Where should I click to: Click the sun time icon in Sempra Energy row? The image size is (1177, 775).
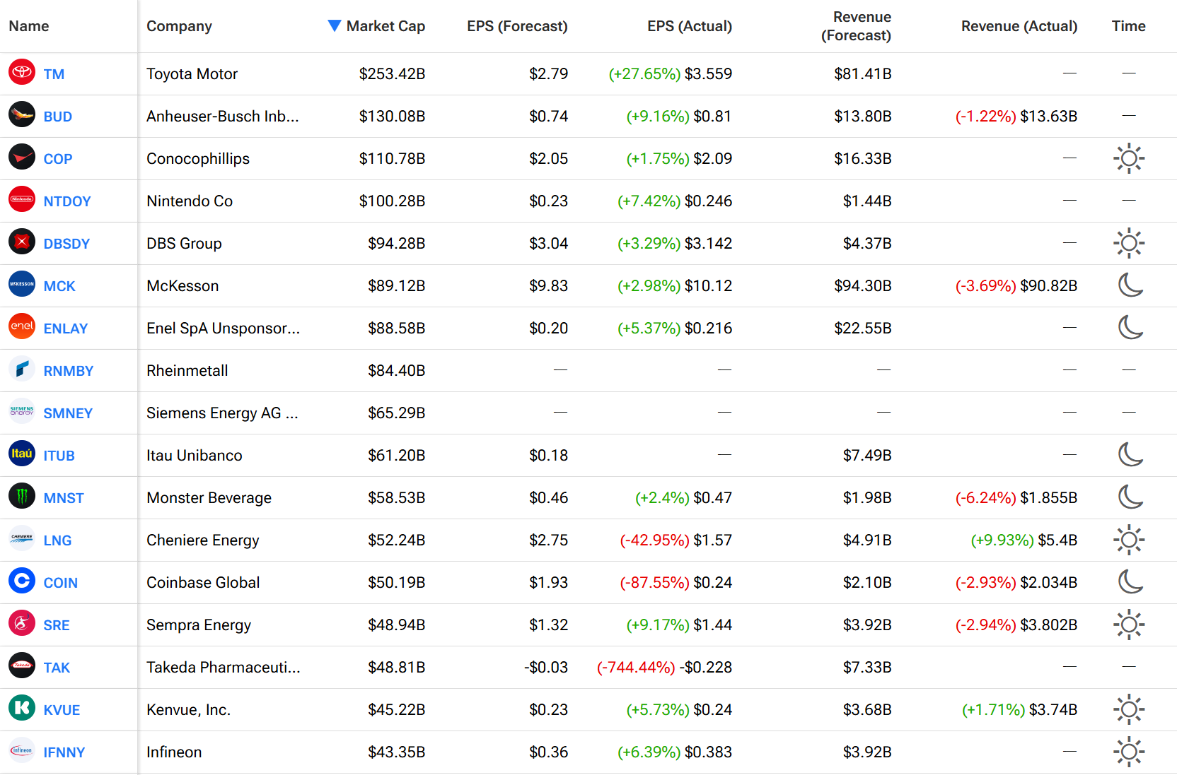(x=1129, y=625)
